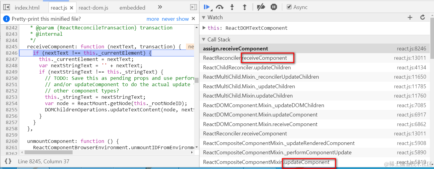Refresh watch expressions
The height and width of the screenshot is (169, 434).
pos(423,17)
